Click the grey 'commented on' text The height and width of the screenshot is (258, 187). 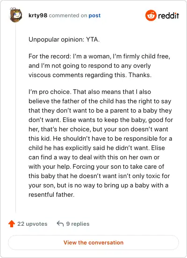coord(68,15)
